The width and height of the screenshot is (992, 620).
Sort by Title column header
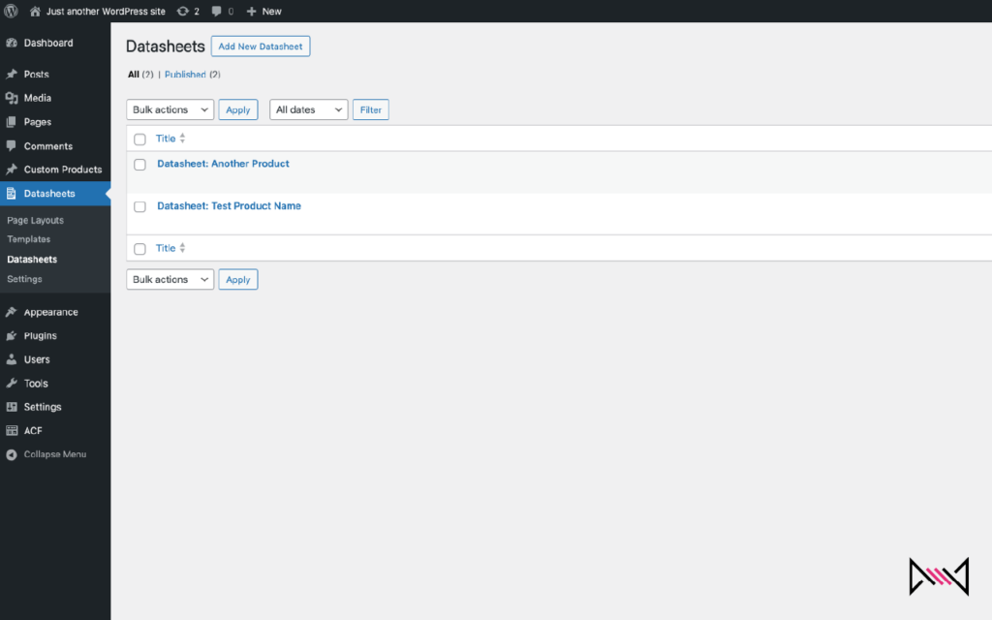[x=167, y=139]
